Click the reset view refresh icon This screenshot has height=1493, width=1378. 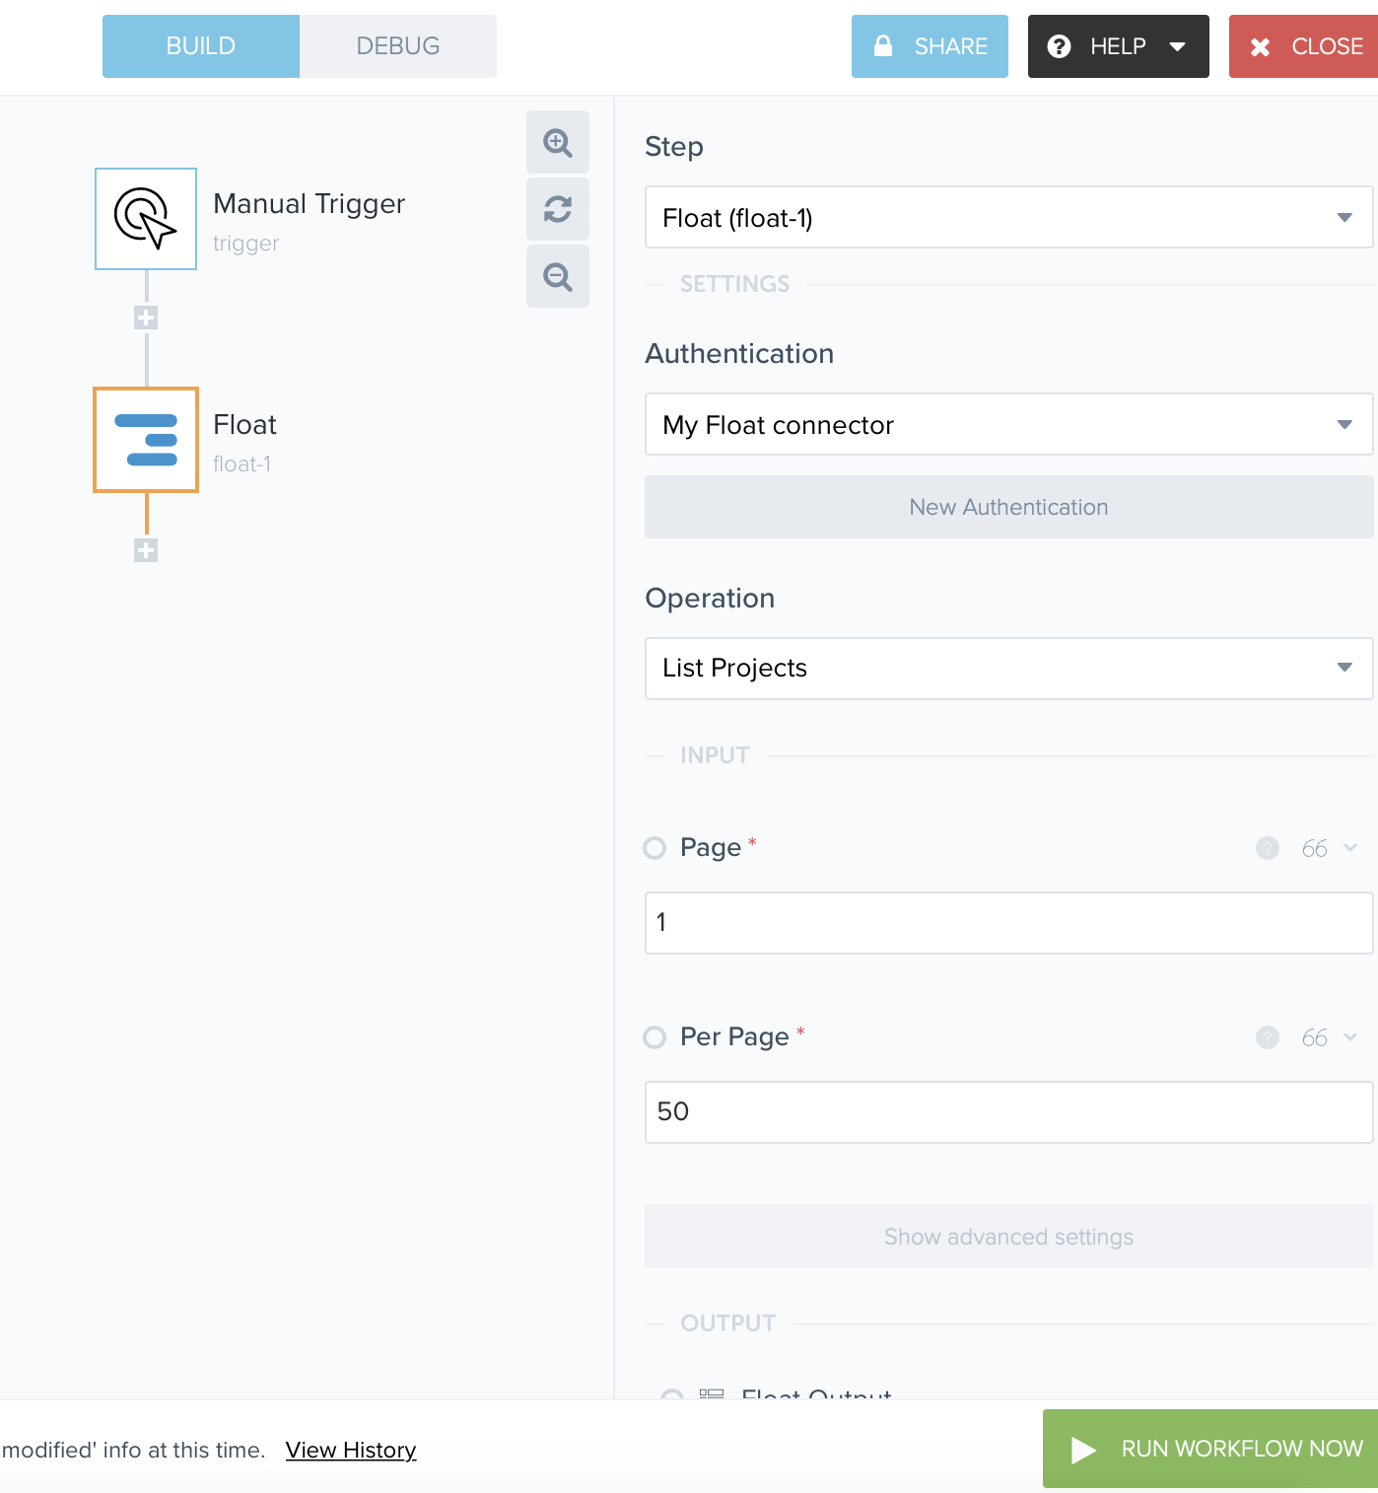pos(558,209)
